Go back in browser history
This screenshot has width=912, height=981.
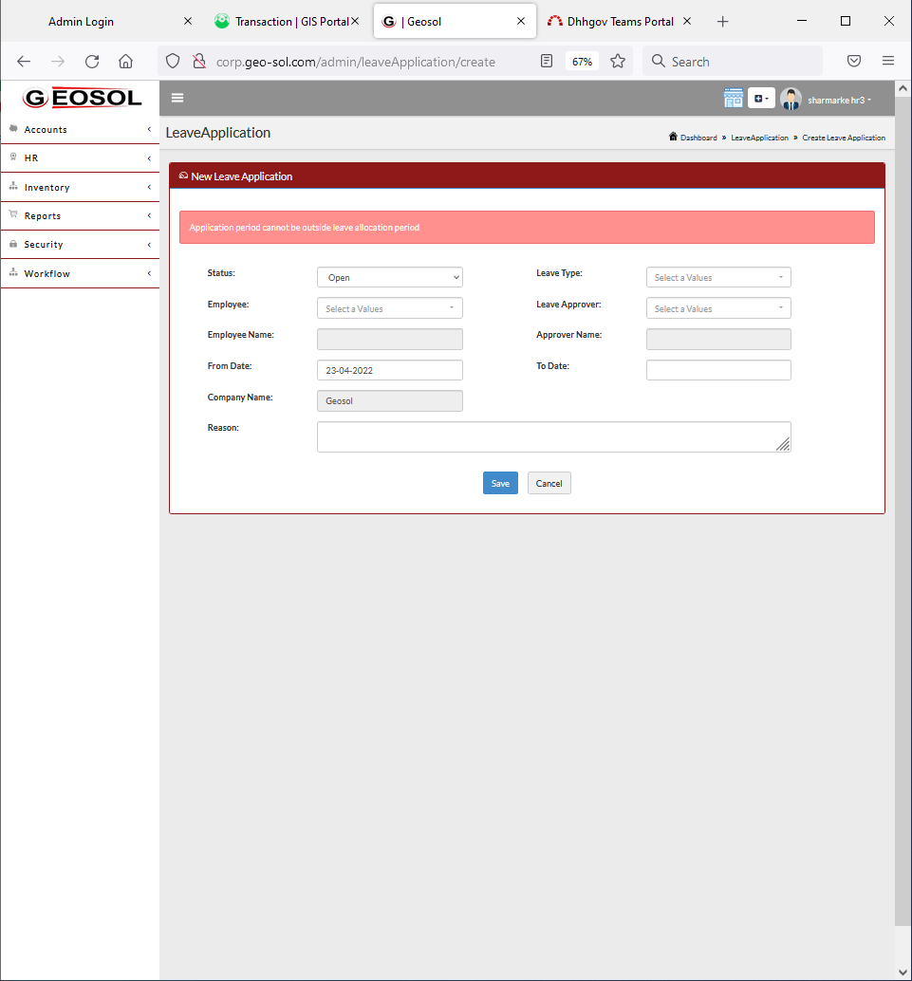[24, 62]
